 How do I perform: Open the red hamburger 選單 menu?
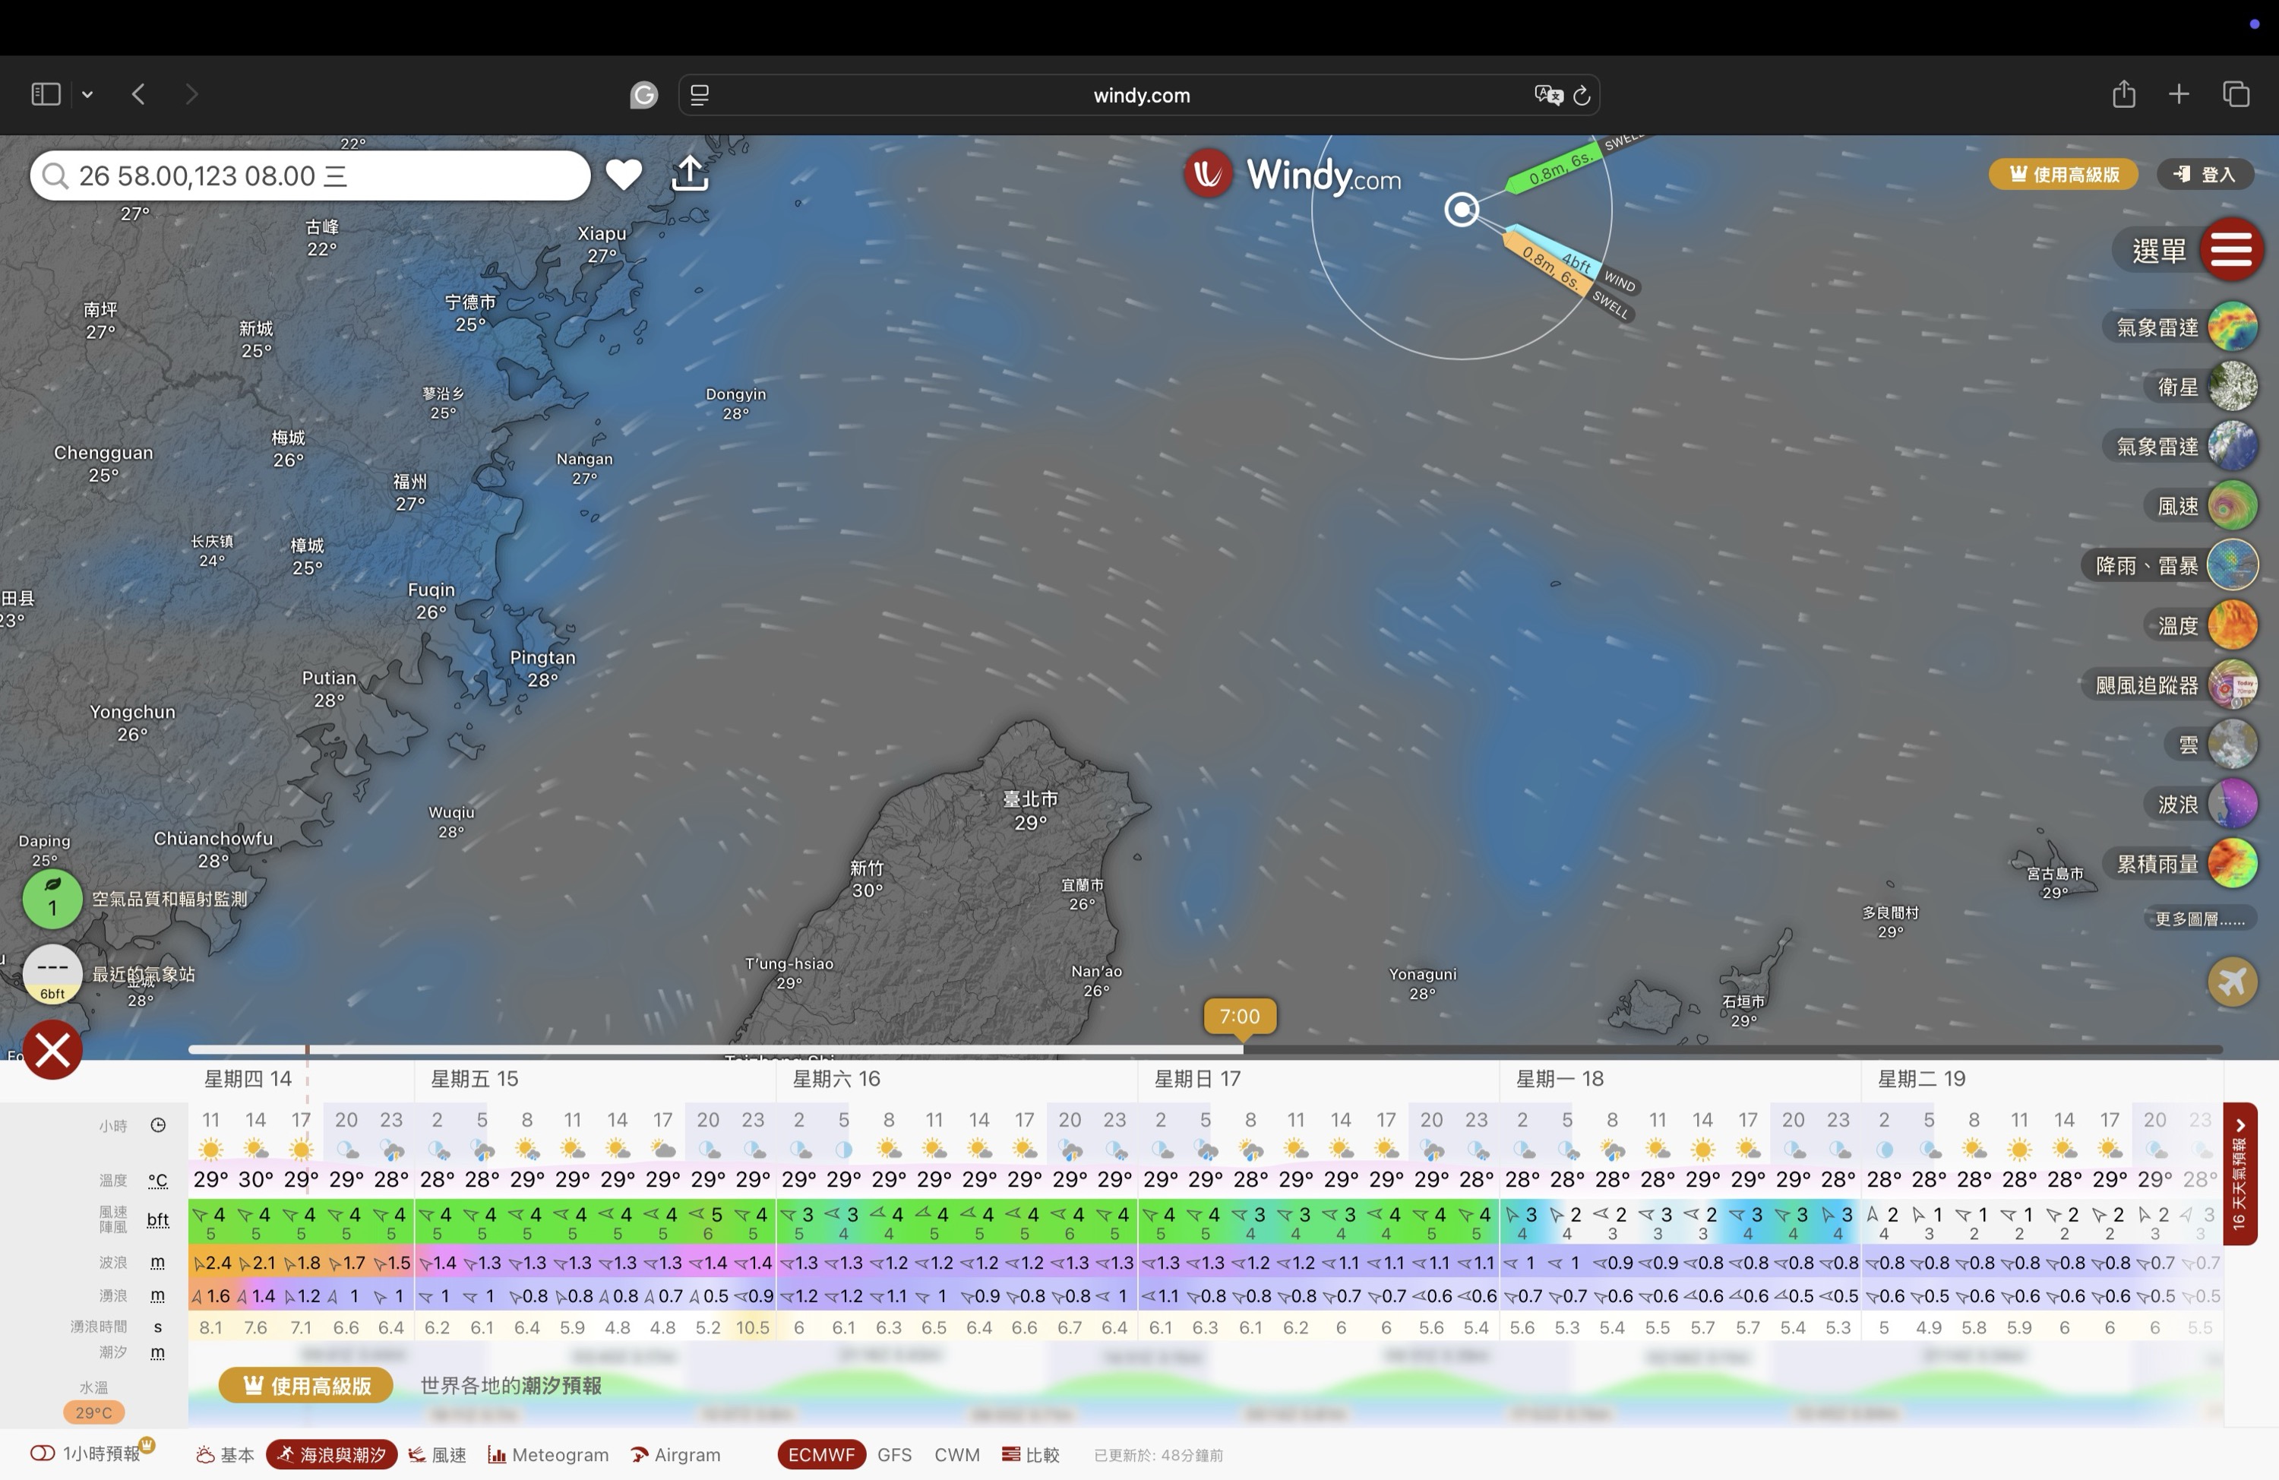(x=2230, y=250)
